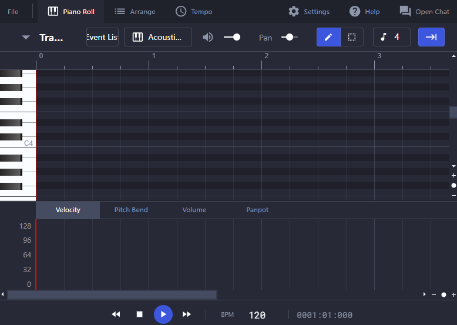Click the Pan slider knob

(290, 37)
